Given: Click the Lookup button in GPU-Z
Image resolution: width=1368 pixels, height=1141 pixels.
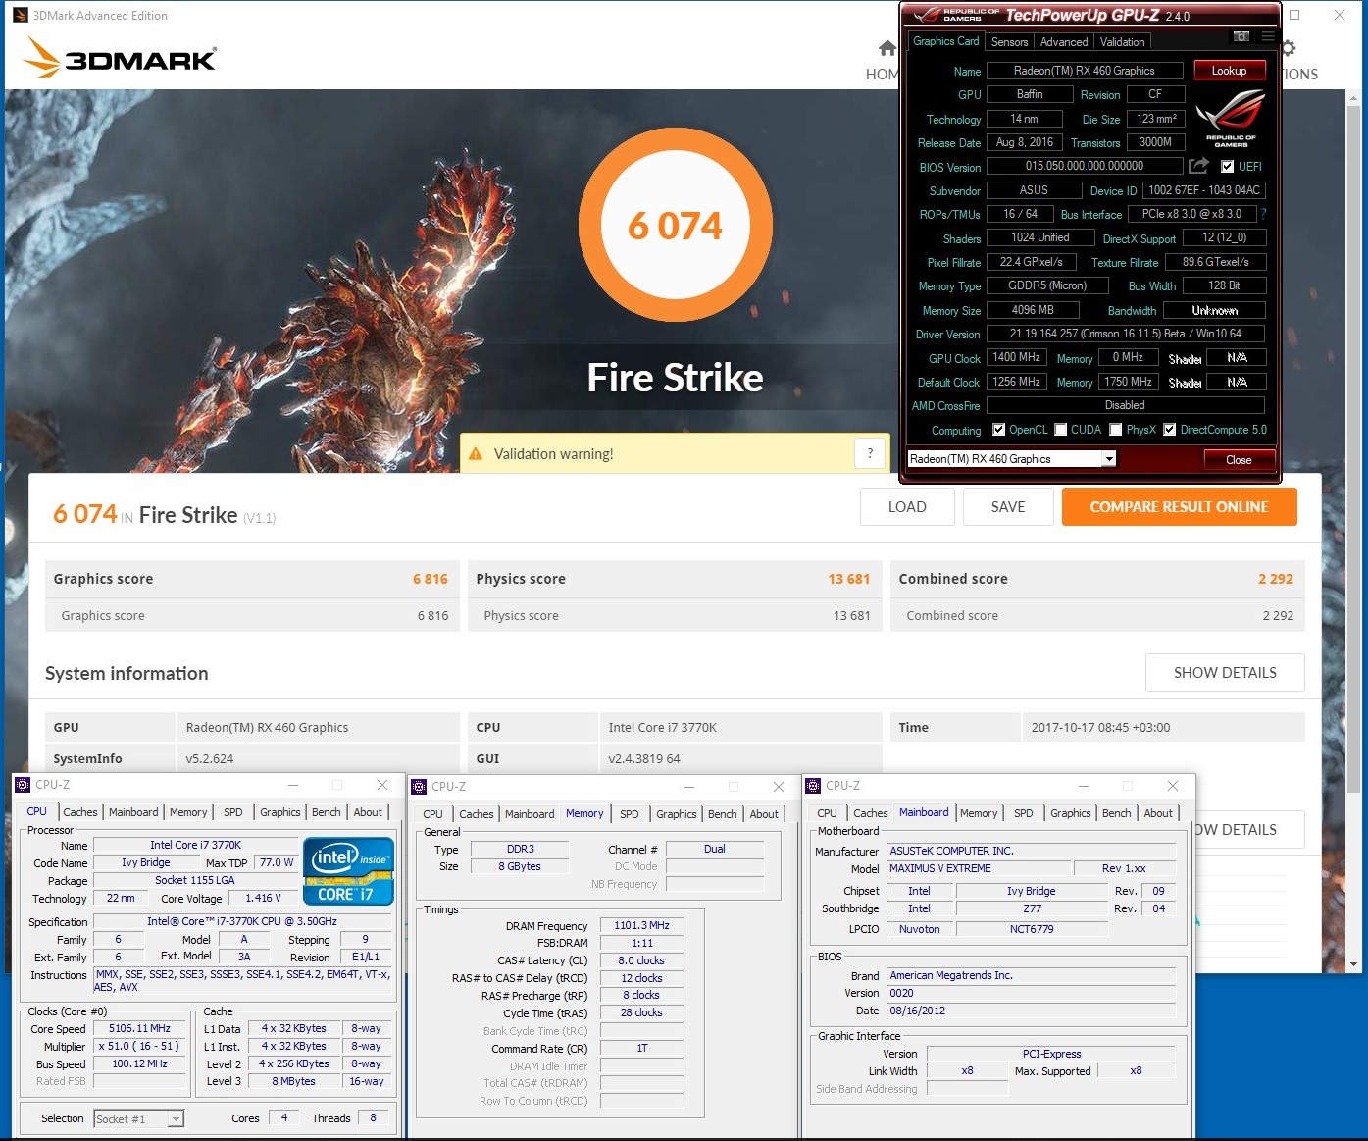Looking at the screenshot, I should pos(1229,71).
